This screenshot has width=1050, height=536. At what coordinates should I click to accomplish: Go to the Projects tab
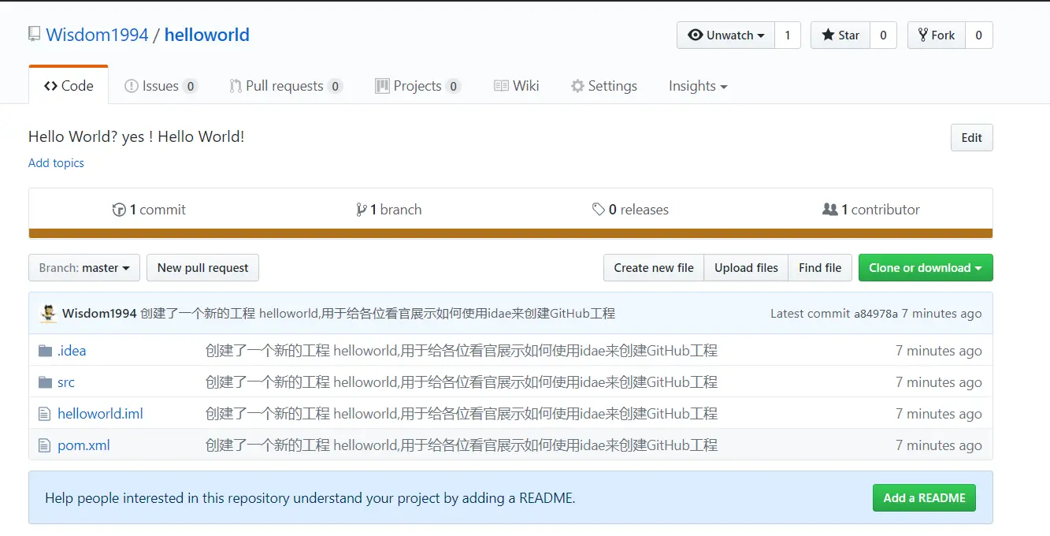point(417,86)
